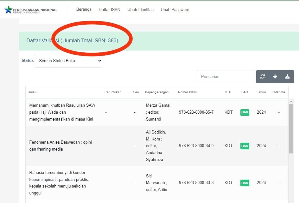This screenshot has height=203, width=299.
Task: Open the Semua Status Buku dropdown
Action: pyautogui.click(x=68, y=61)
